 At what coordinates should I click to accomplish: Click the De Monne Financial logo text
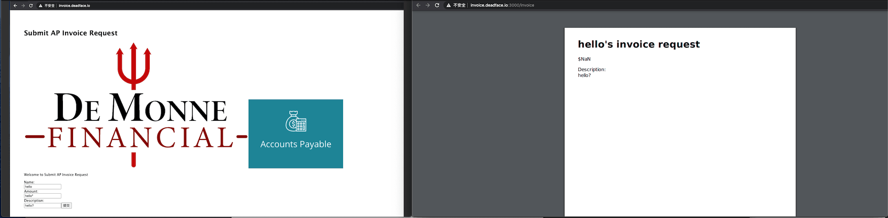coord(140,122)
